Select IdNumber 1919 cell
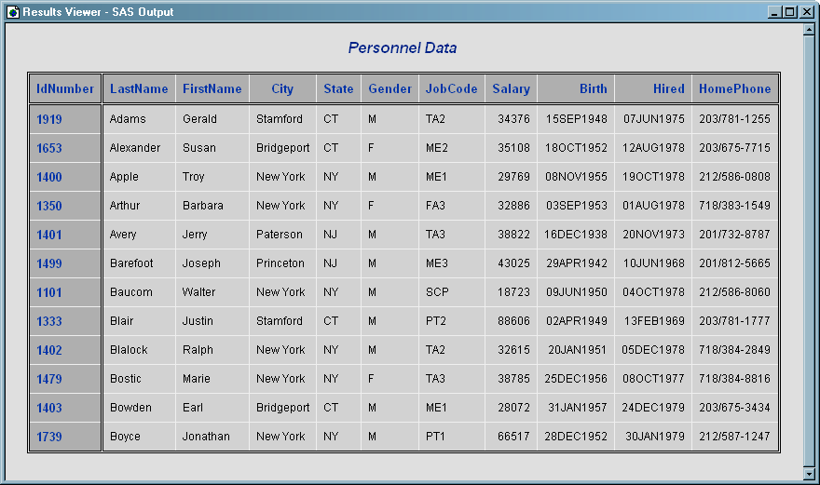Image resolution: width=820 pixels, height=485 pixels. tap(65, 119)
